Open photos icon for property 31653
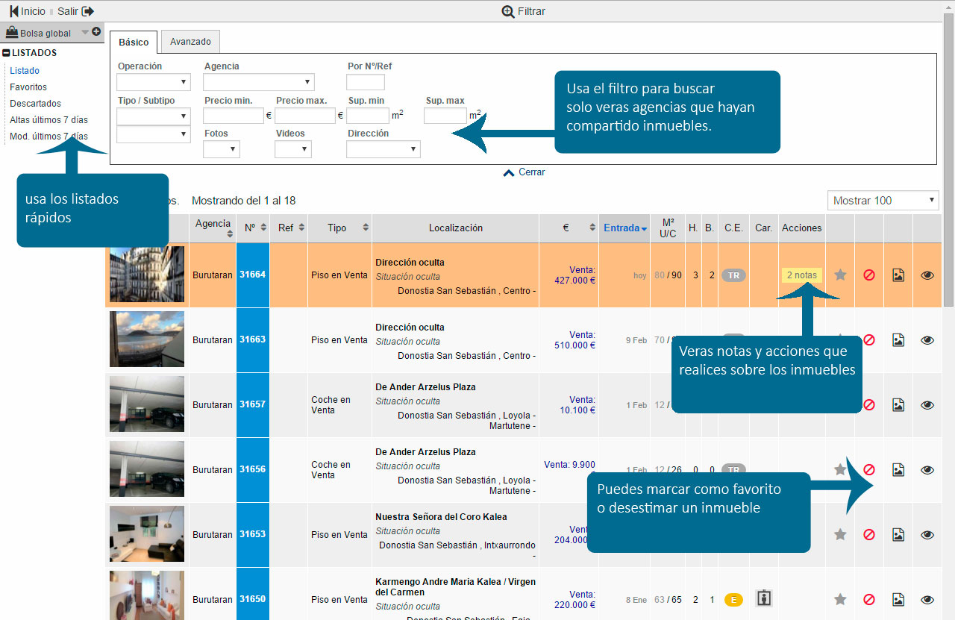 point(898,534)
